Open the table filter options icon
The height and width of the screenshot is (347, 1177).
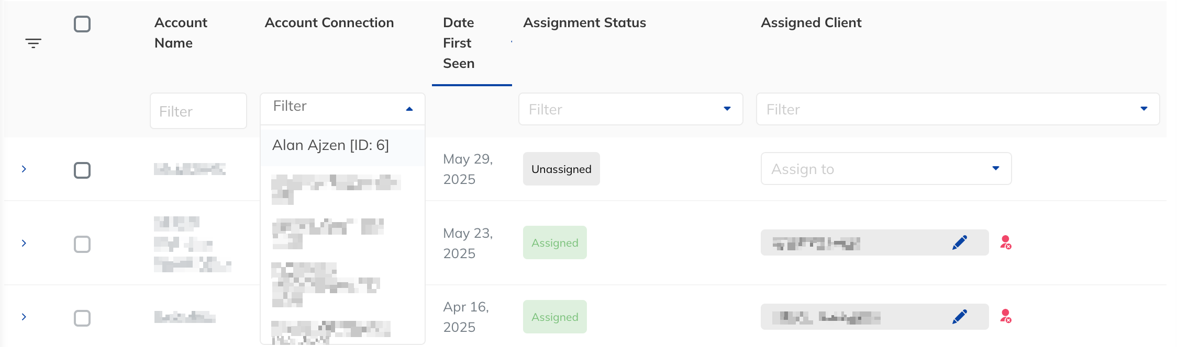[34, 43]
